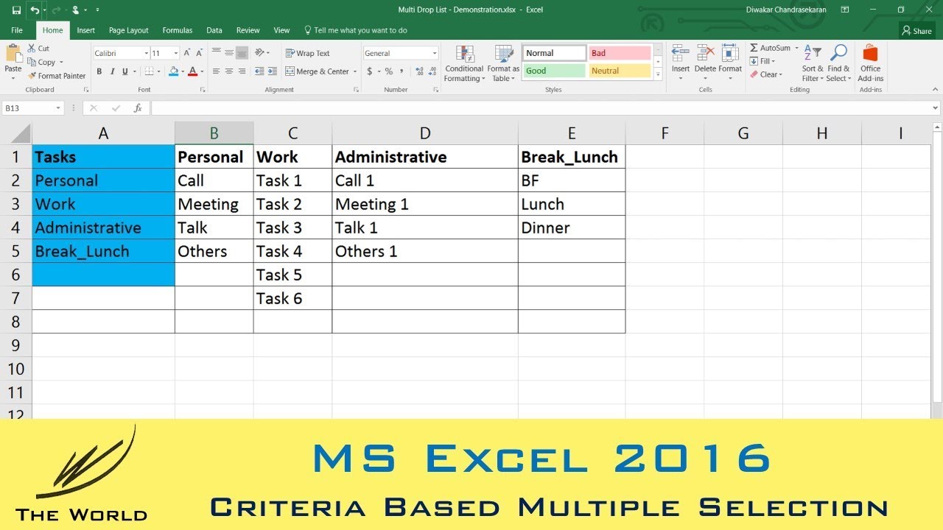The image size is (943, 530).
Task: Click the Merge & Center button
Action: [x=318, y=71]
